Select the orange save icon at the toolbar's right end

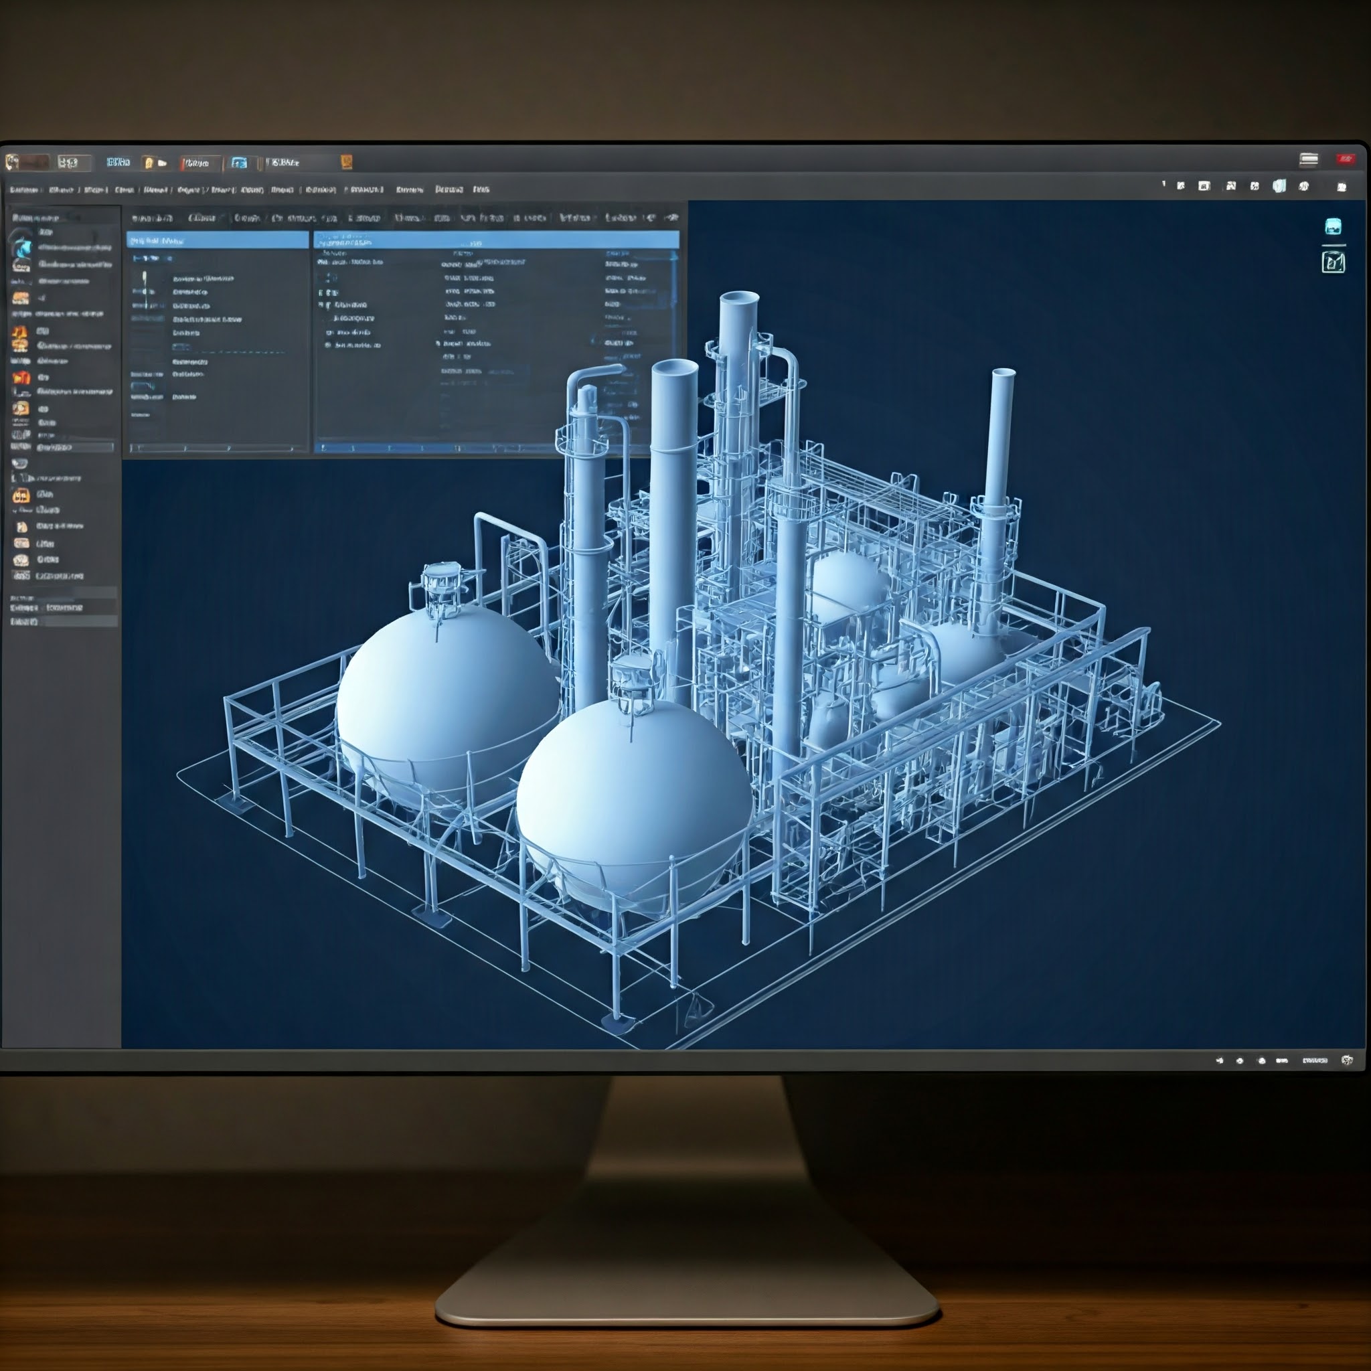pos(346,163)
